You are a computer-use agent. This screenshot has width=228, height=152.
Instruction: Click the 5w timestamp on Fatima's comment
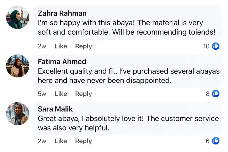(x=42, y=94)
